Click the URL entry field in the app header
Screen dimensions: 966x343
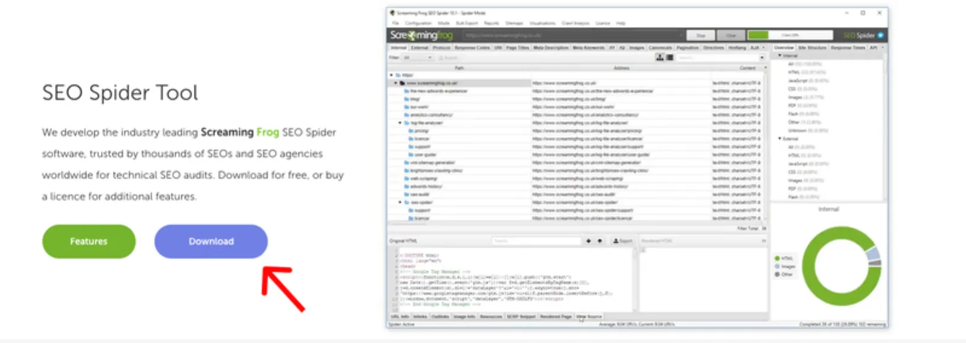tap(573, 35)
